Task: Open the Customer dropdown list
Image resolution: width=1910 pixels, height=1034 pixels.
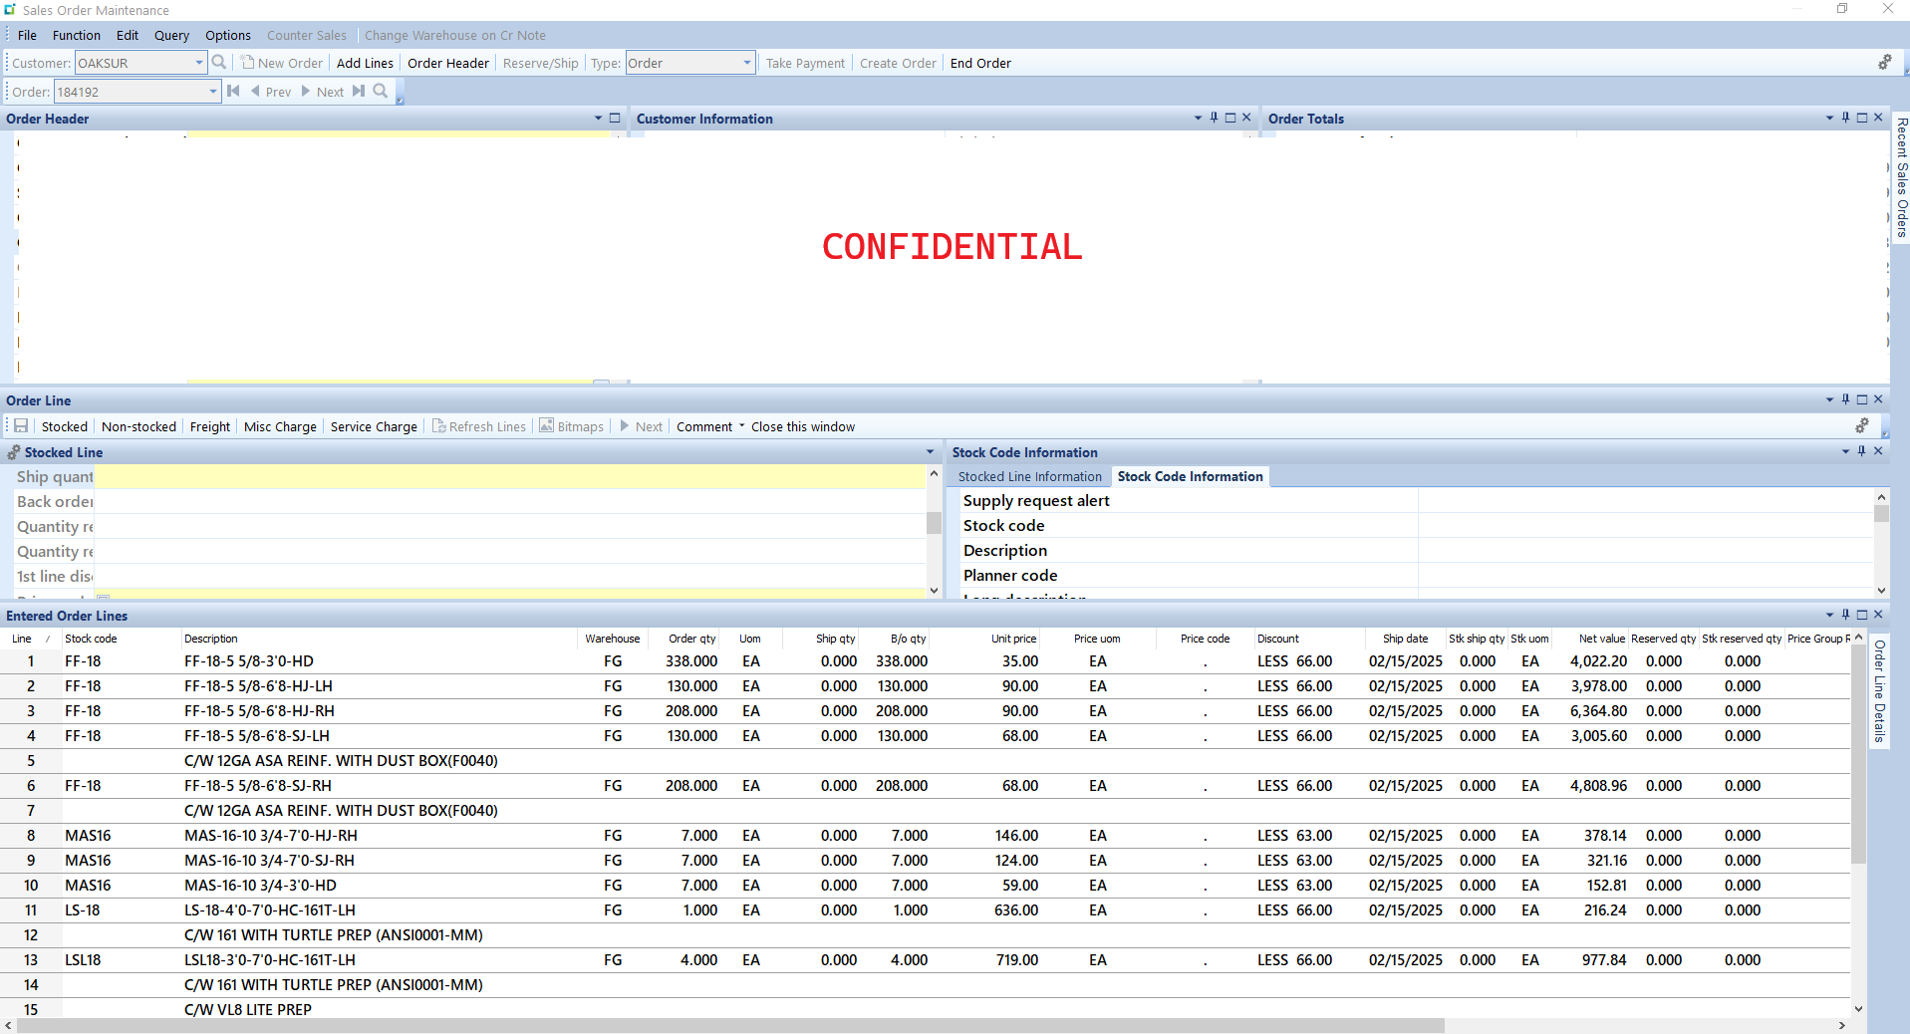Action: pyautogui.click(x=198, y=63)
